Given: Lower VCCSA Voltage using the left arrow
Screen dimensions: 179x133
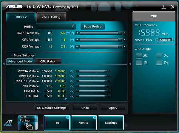Looking at the screenshot, I should [x=78, y=71].
